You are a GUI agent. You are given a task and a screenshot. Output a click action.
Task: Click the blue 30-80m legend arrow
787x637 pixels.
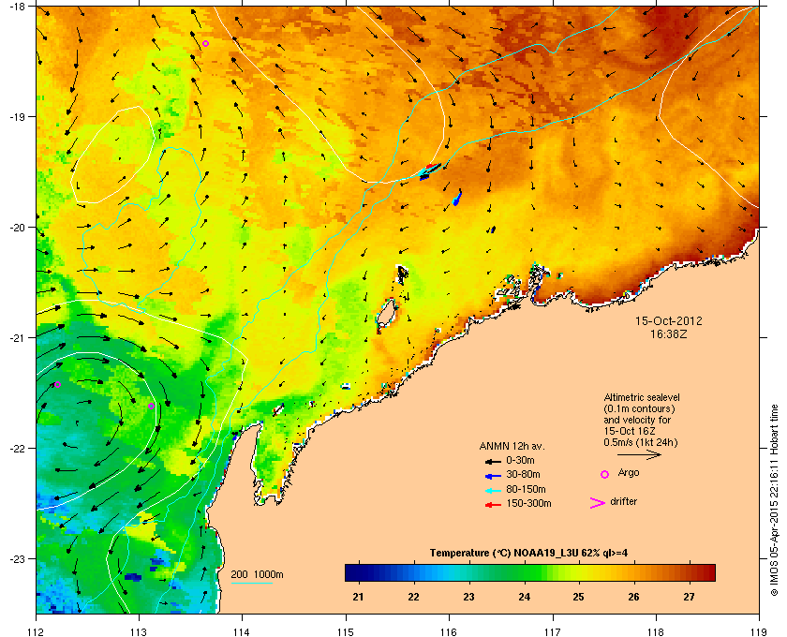(x=493, y=475)
